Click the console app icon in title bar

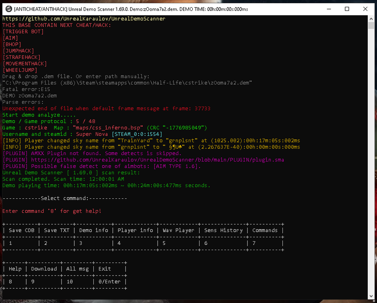coord(7,8)
